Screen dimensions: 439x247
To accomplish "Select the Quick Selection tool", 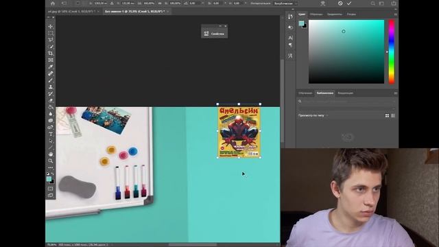I will tap(51, 47).
